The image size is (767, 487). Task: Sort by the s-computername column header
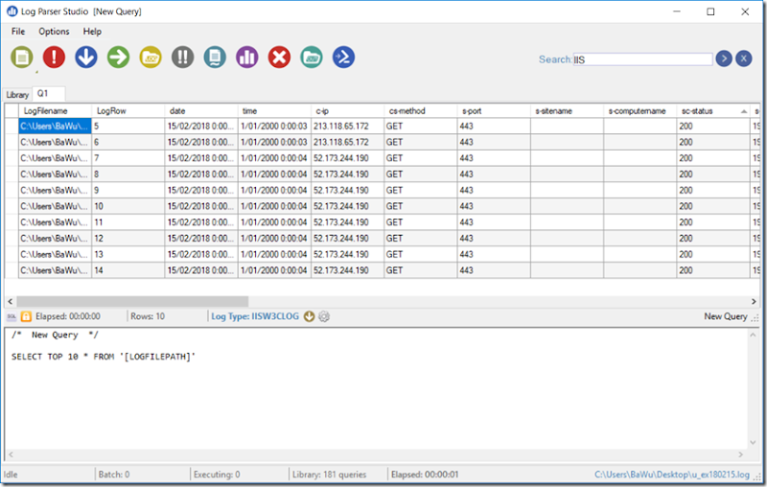tap(639, 111)
